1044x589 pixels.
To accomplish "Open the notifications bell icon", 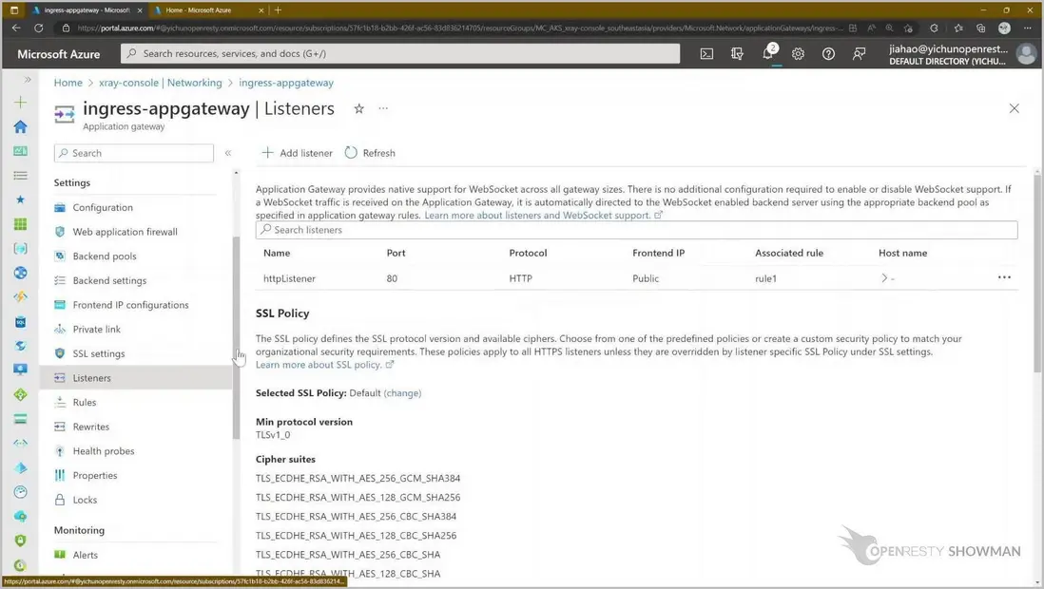I will (x=767, y=54).
